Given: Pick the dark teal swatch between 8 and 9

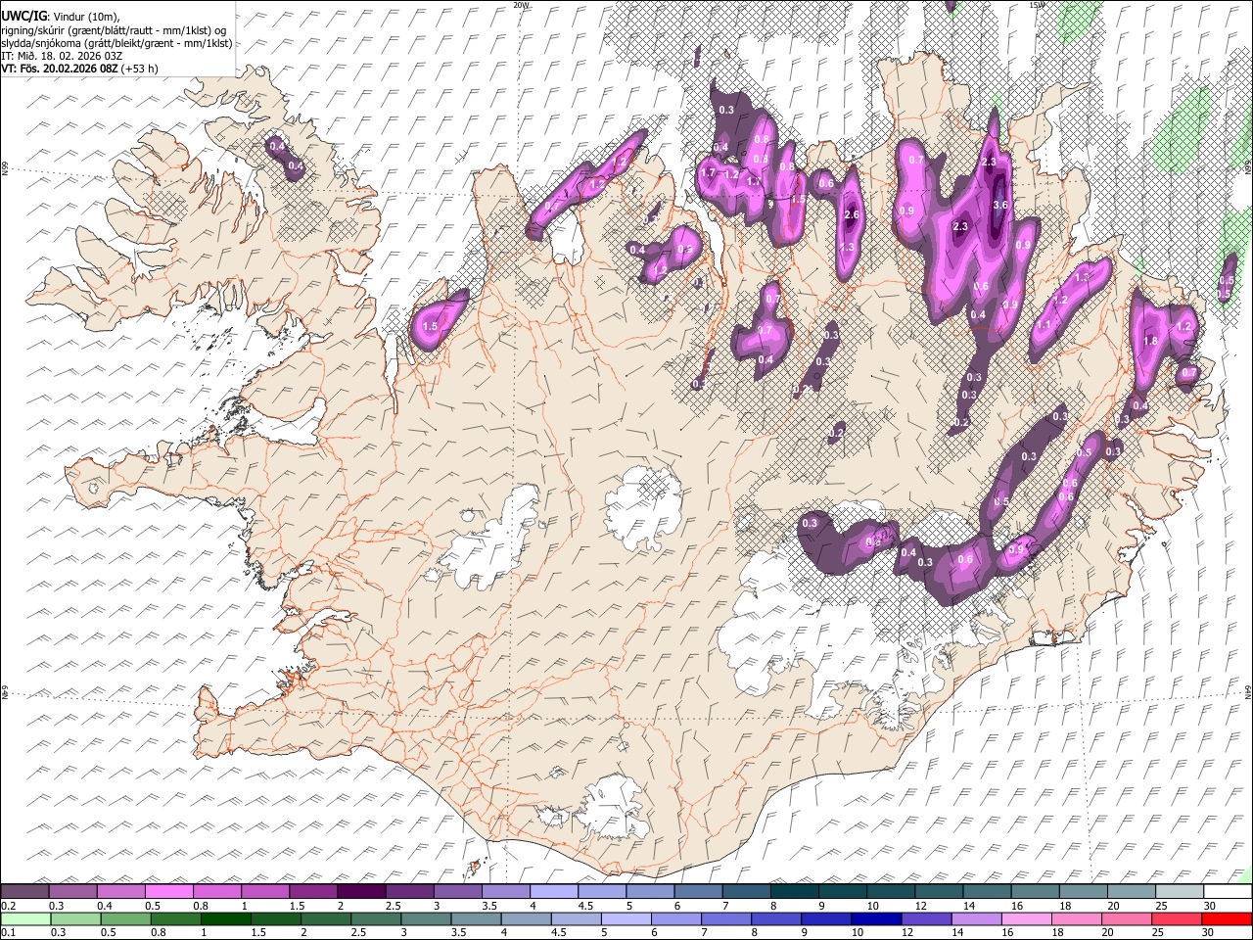Looking at the screenshot, I should [x=795, y=891].
